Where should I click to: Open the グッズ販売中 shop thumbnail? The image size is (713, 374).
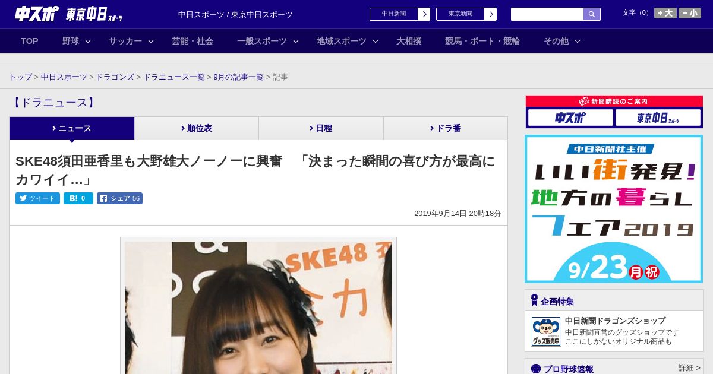[x=546, y=331]
